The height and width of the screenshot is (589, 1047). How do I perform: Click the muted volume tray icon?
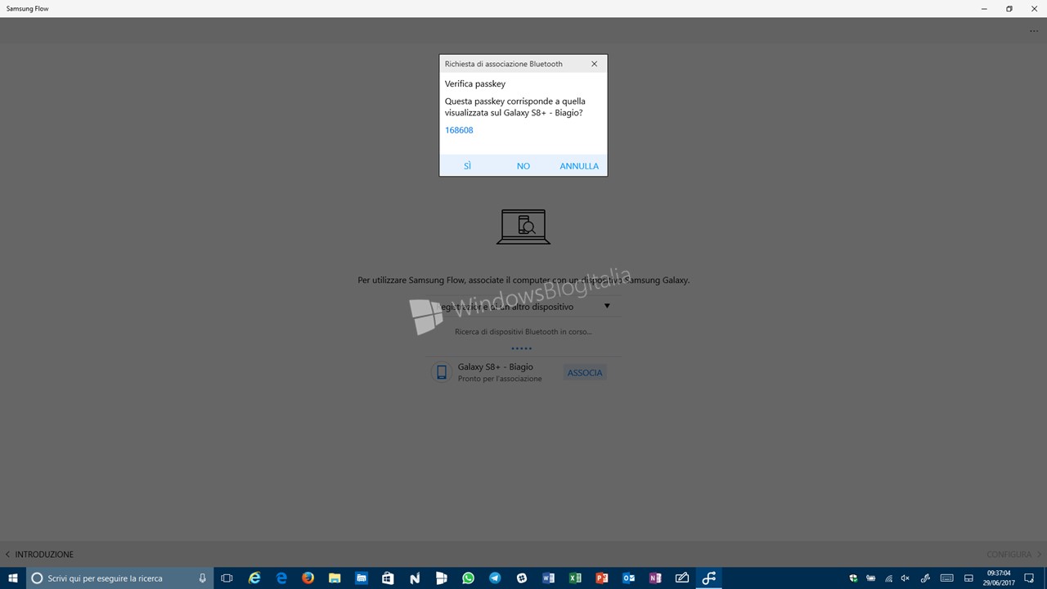(905, 578)
